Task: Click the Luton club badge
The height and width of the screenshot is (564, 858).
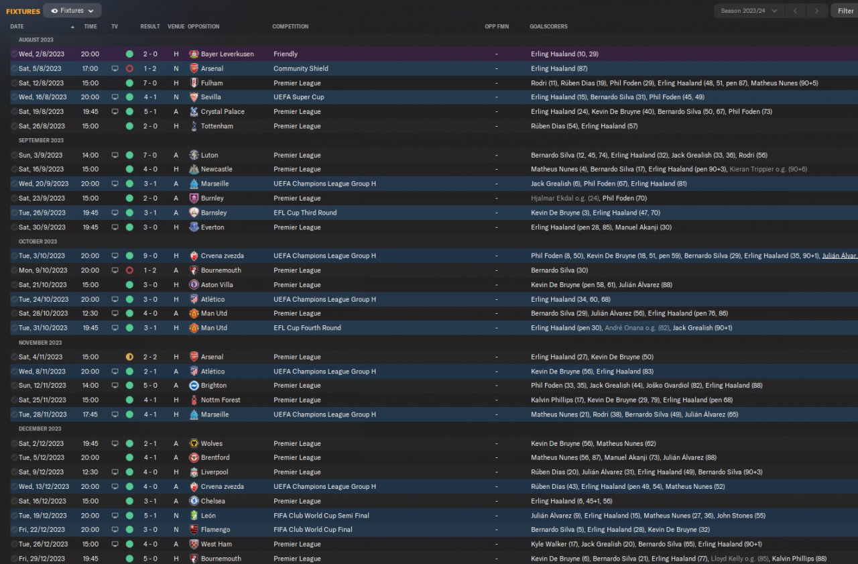Action: tap(194, 156)
